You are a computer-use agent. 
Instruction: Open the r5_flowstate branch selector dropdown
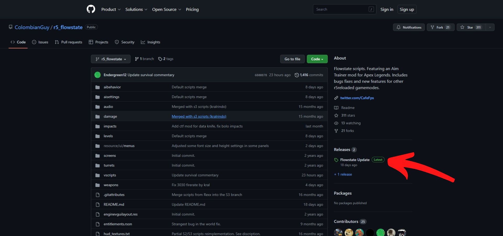(x=111, y=59)
